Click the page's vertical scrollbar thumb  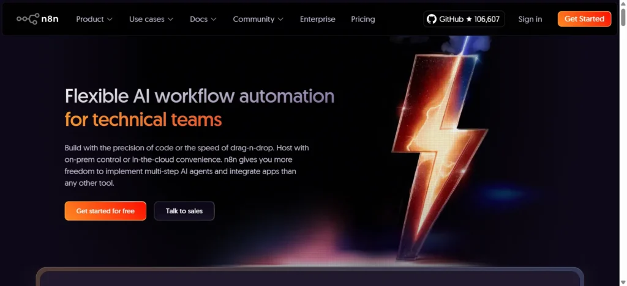(623, 16)
